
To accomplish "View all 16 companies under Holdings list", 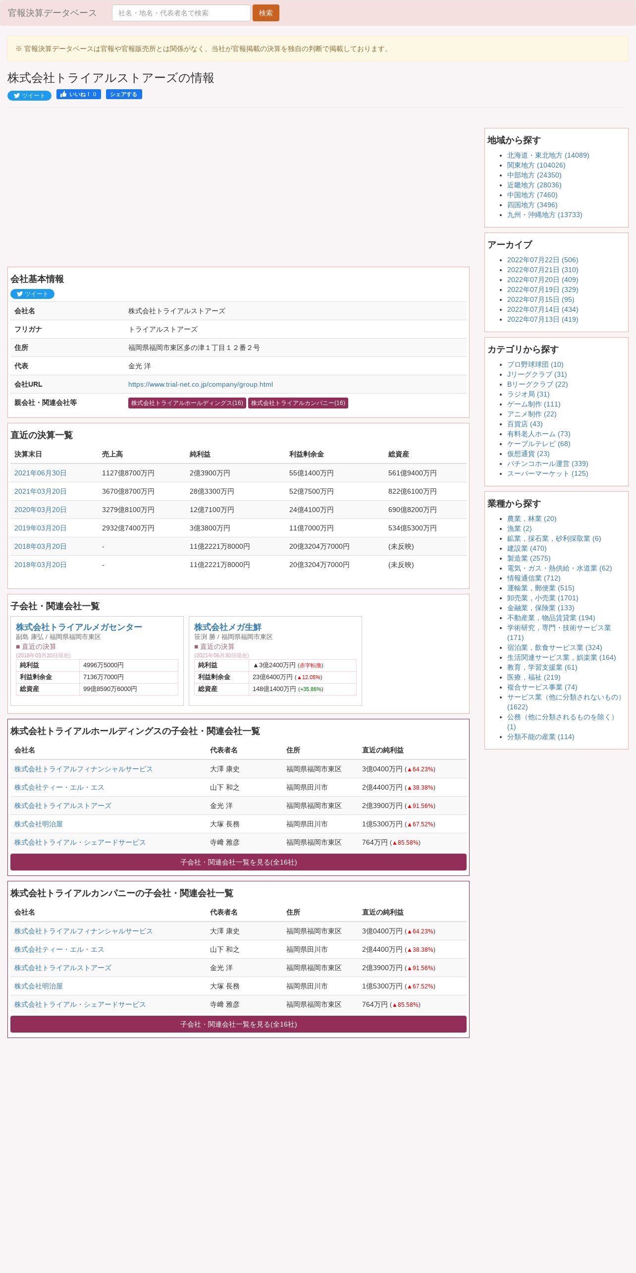I will 238,862.
